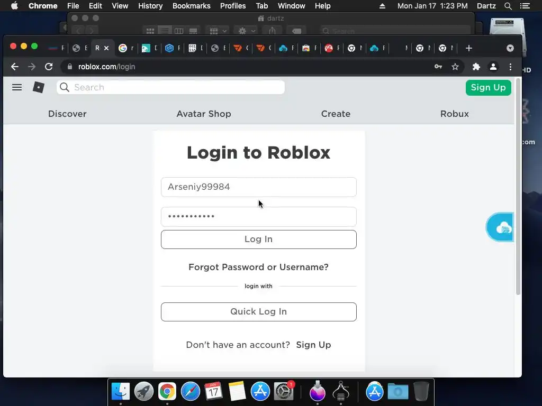This screenshot has height=406, width=542.
Task: Open the Profiles menu
Action: [233, 6]
